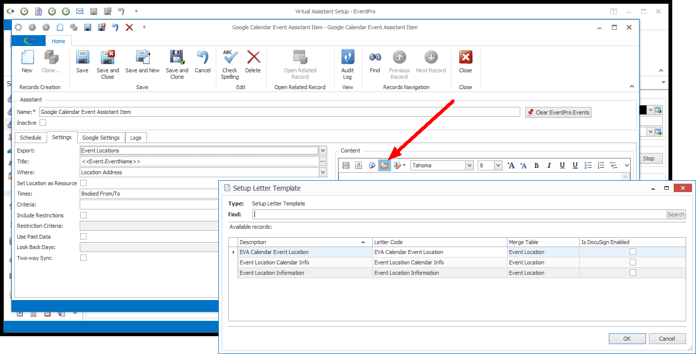This screenshot has width=696, height=354.
Task: Click the Search button in template dialog
Action: tap(676, 214)
